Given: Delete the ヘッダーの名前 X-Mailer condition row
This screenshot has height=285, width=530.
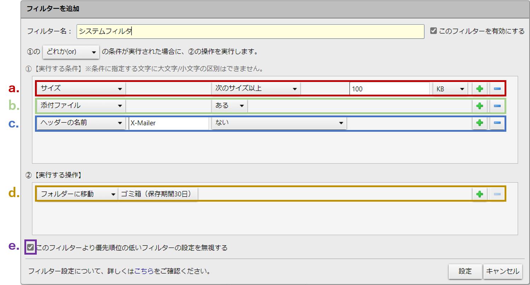Looking at the screenshot, I should point(497,123).
